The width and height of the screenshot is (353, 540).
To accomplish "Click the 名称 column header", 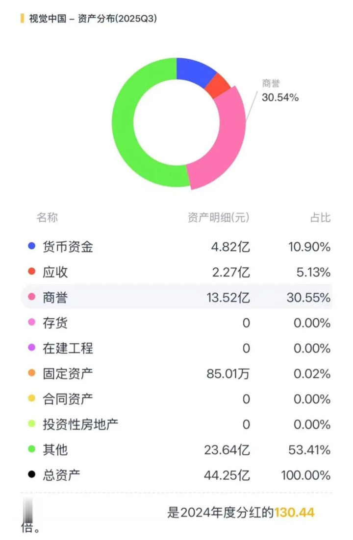I will [47, 217].
